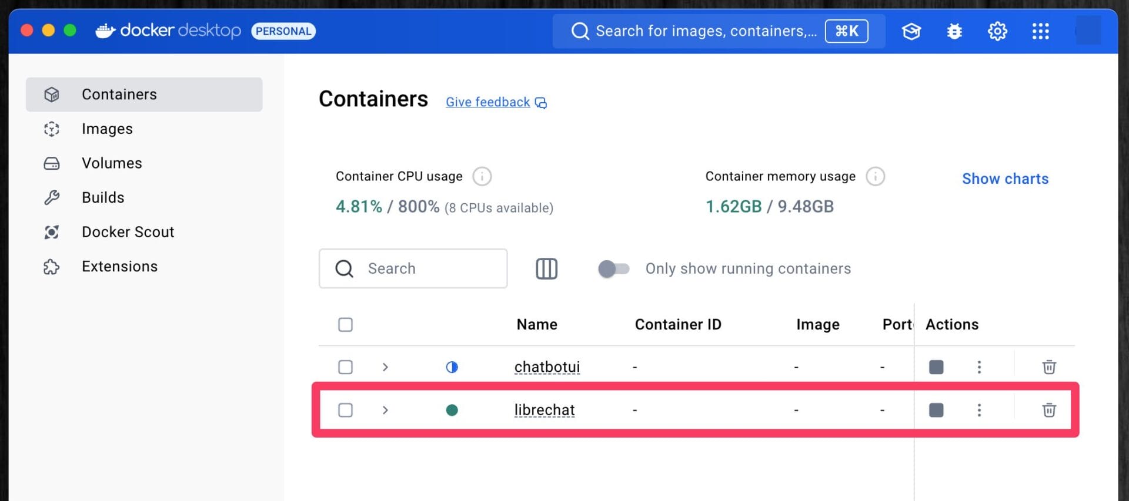Image resolution: width=1129 pixels, height=501 pixels.
Task: Expand the chatbotui container group
Action: (385, 367)
